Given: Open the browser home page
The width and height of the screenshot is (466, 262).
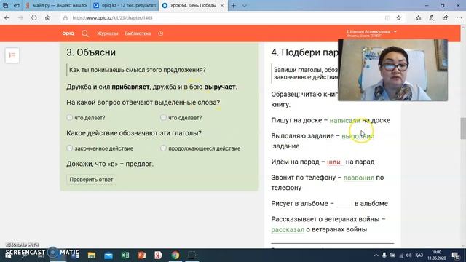Looking at the screenshot, I should (x=47, y=18).
